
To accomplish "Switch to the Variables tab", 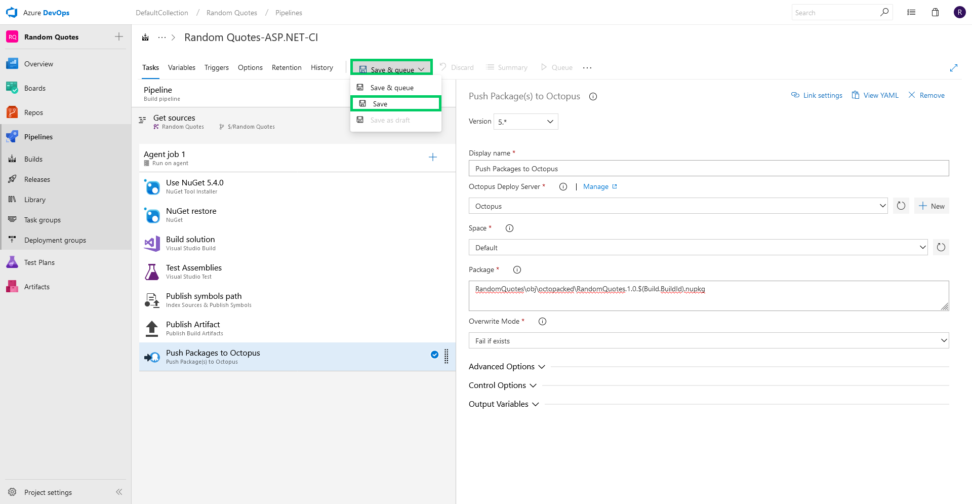I will [x=182, y=67].
